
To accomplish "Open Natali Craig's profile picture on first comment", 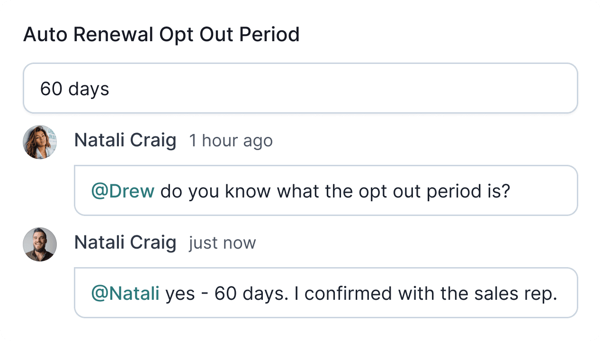I will pos(40,142).
